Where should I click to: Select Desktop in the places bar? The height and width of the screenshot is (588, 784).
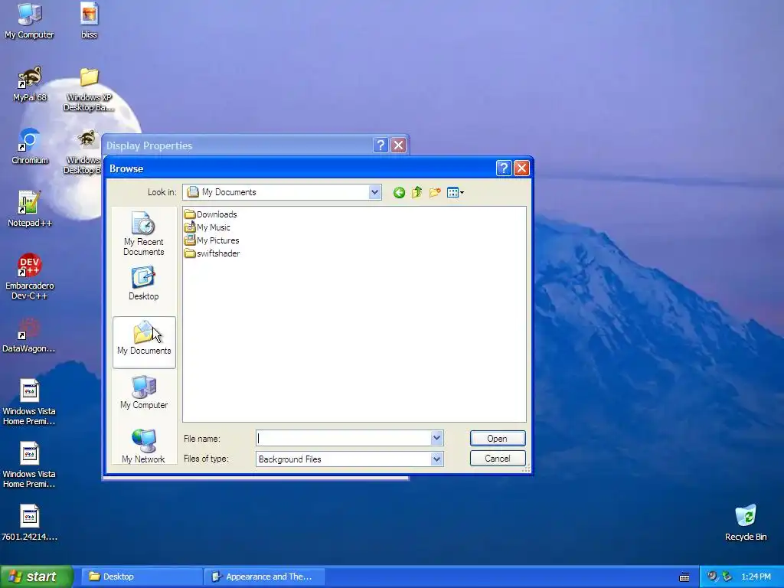(143, 283)
